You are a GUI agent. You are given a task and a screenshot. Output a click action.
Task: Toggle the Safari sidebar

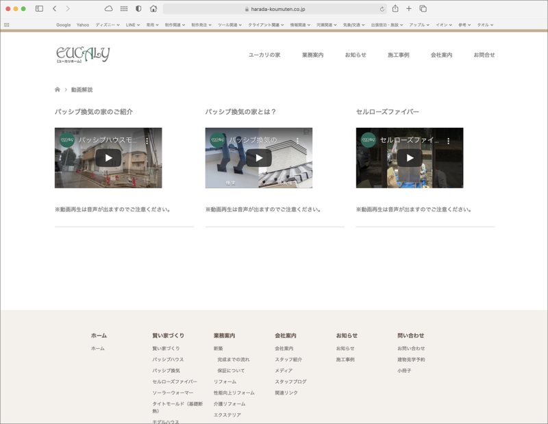[39, 9]
